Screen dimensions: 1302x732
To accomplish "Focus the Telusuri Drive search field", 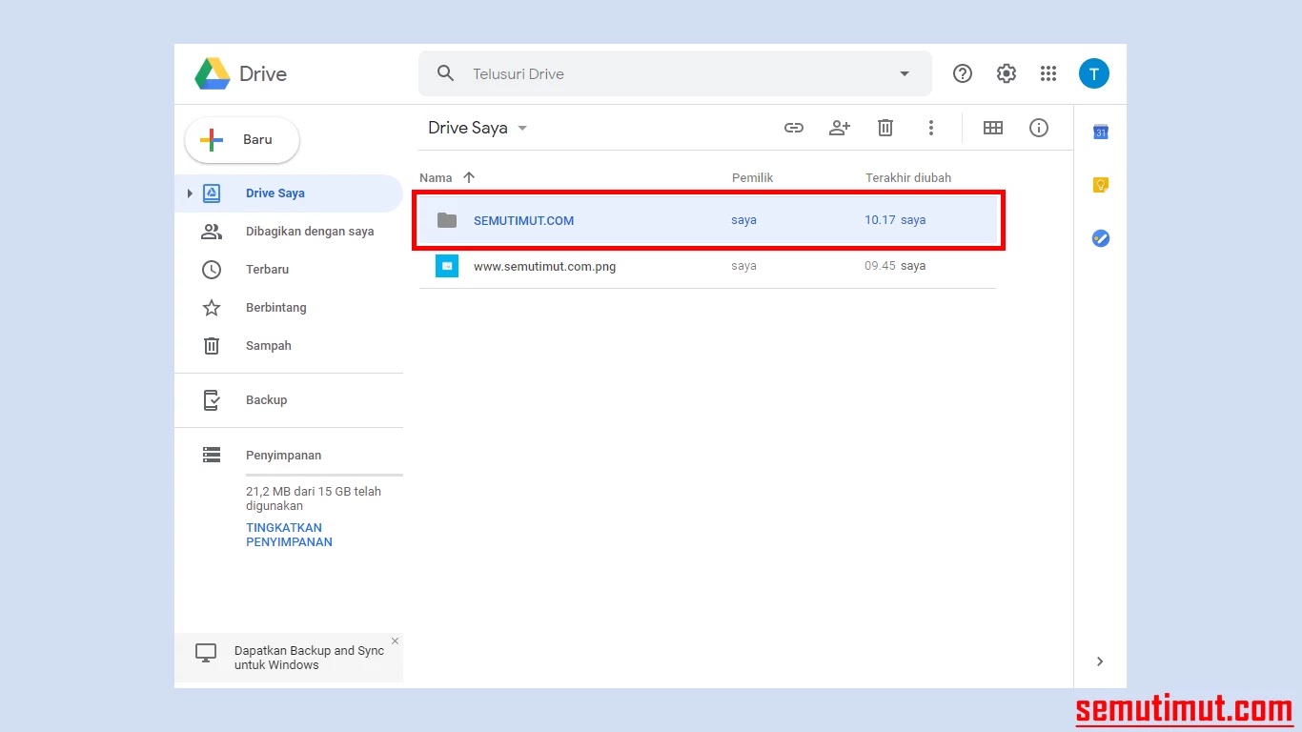I will [x=675, y=73].
